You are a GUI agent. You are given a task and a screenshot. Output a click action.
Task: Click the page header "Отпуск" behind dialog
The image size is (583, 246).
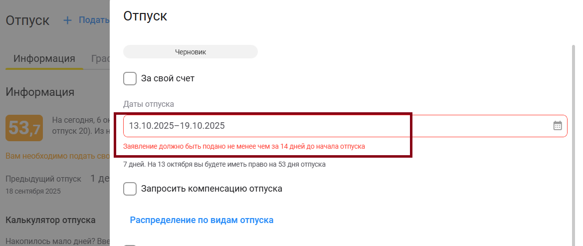[x=27, y=20]
